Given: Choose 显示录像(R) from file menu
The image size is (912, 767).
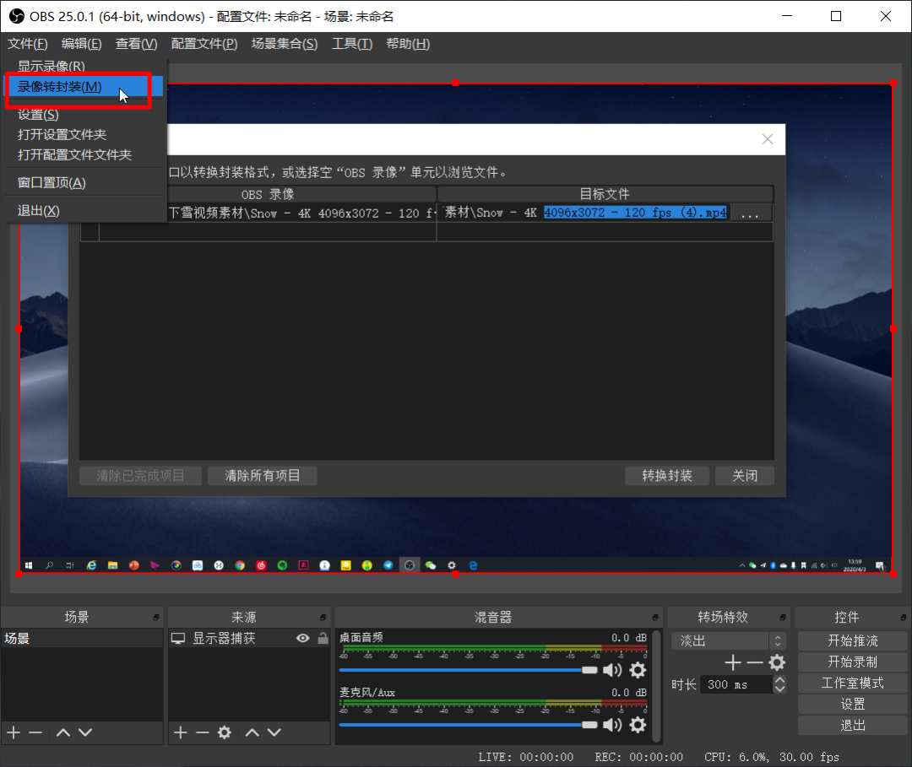Looking at the screenshot, I should pos(85,67).
